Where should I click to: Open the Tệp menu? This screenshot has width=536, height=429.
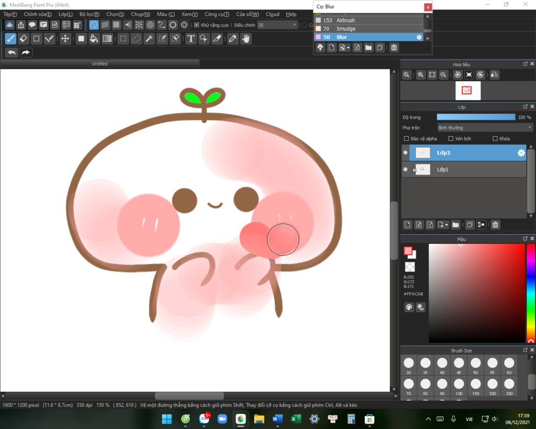[x=10, y=14]
